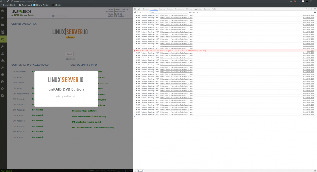Click the Donate button
The height and width of the screenshot is (172, 317).
(70, 37)
